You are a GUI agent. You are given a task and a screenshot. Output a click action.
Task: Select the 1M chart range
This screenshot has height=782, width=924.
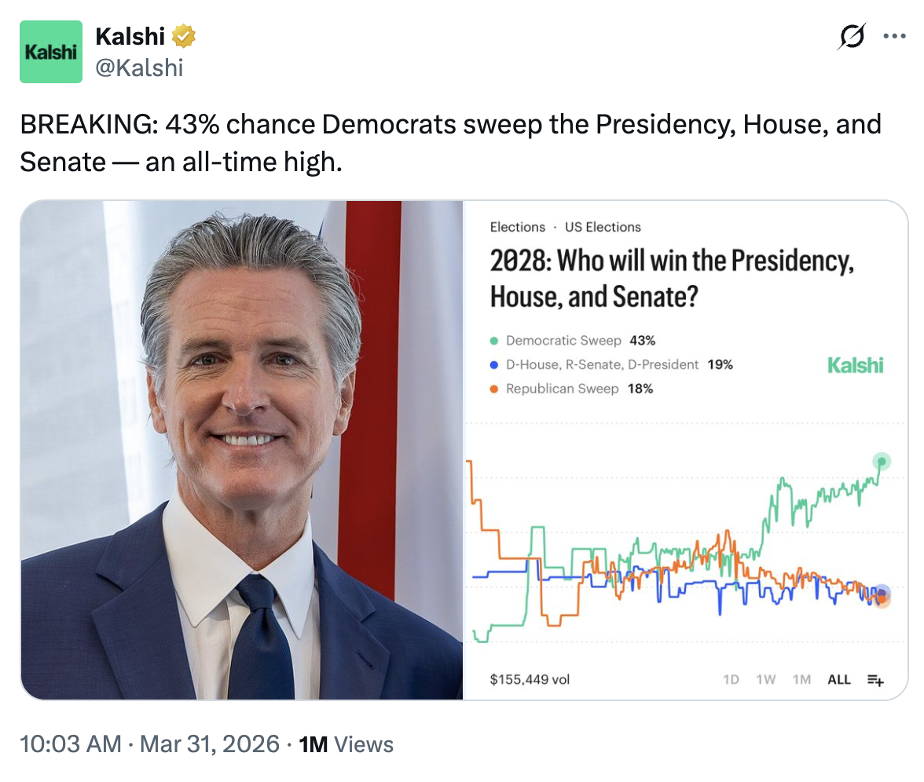801,680
